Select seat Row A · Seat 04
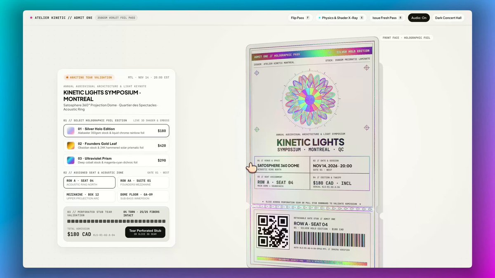This screenshot has height=278, width=495. [90, 182]
